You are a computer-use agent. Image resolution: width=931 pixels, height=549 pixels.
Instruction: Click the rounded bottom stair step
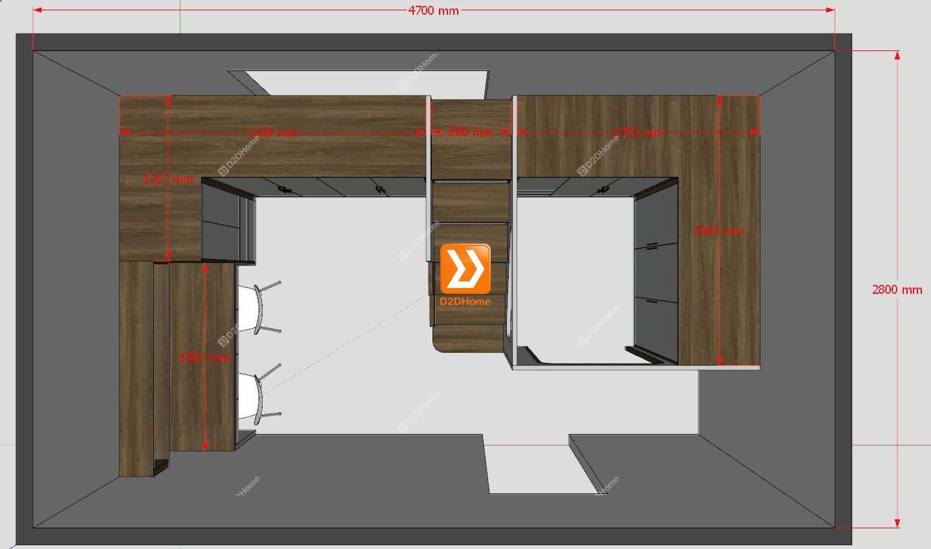(469, 339)
